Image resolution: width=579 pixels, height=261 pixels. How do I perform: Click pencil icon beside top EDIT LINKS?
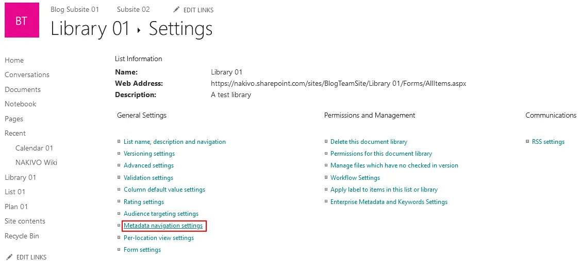click(177, 10)
